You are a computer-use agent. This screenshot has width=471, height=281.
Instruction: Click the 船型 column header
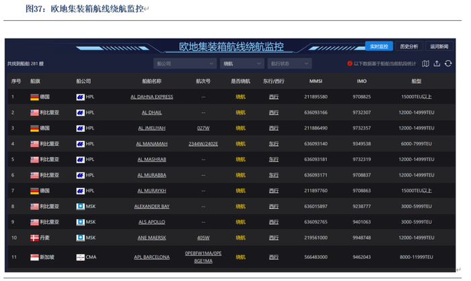pos(416,82)
